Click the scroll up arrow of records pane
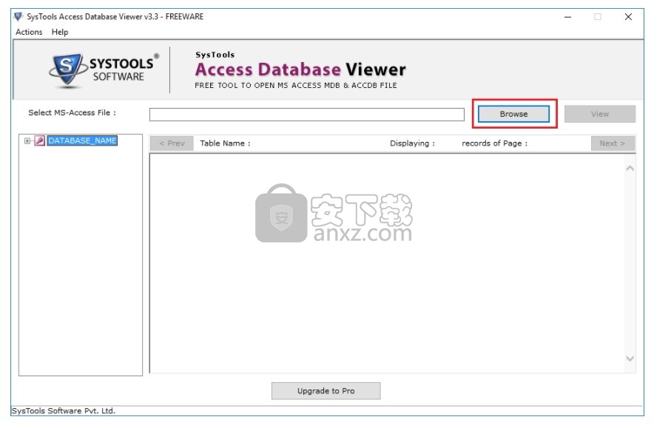 (x=630, y=169)
